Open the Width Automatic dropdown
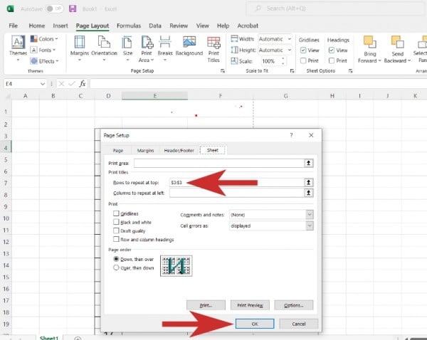The width and height of the screenshot is (427, 340). click(x=290, y=39)
